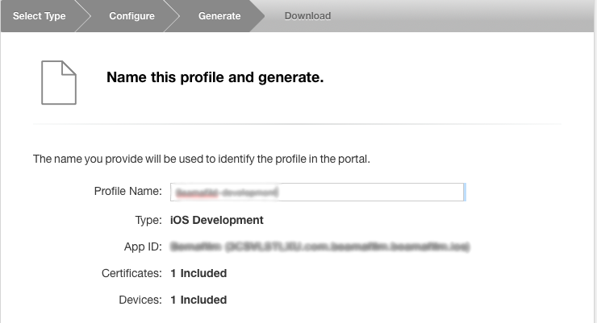Image resolution: width=597 pixels, height=323 pixels.
Task: Click the Profile Name label
Action: [x=127, y=192]
